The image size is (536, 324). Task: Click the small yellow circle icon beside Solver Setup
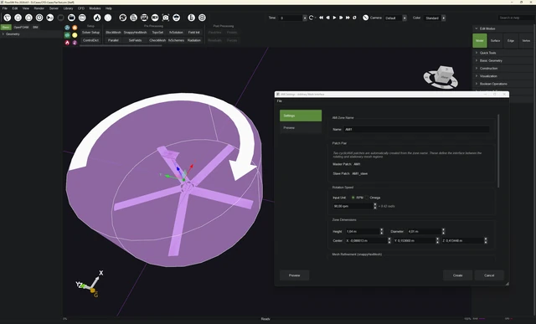(75, 35)
